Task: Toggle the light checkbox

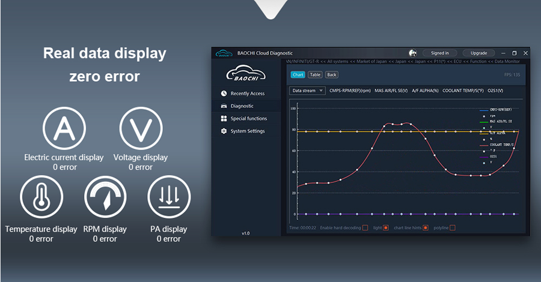Action: pos(386,227)
